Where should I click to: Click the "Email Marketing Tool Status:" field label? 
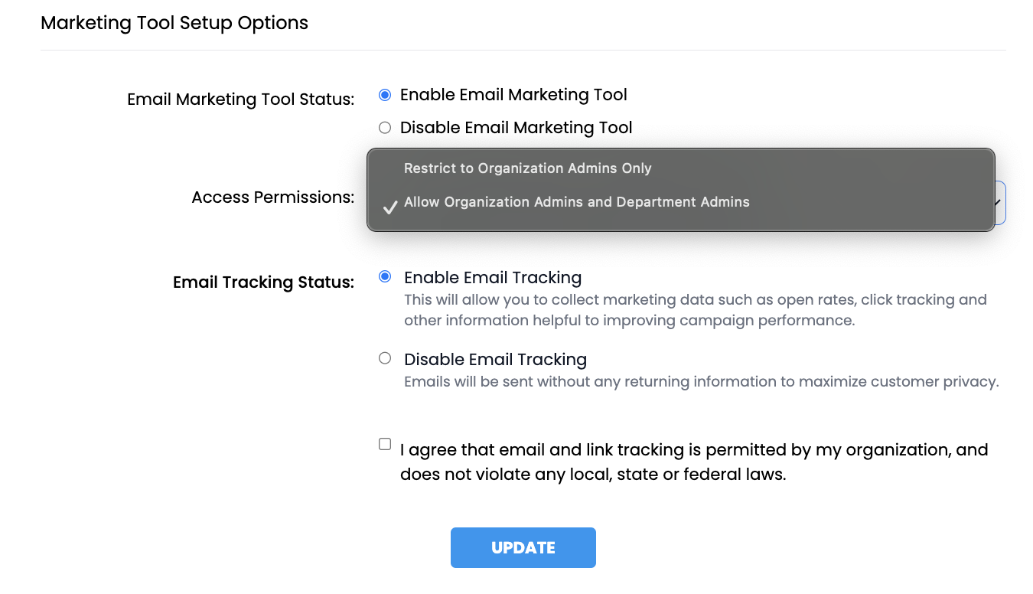(240, 100)
